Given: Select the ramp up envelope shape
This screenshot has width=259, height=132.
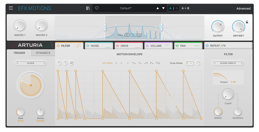Looking at the screenshot, I should click(x=146, y=63).
